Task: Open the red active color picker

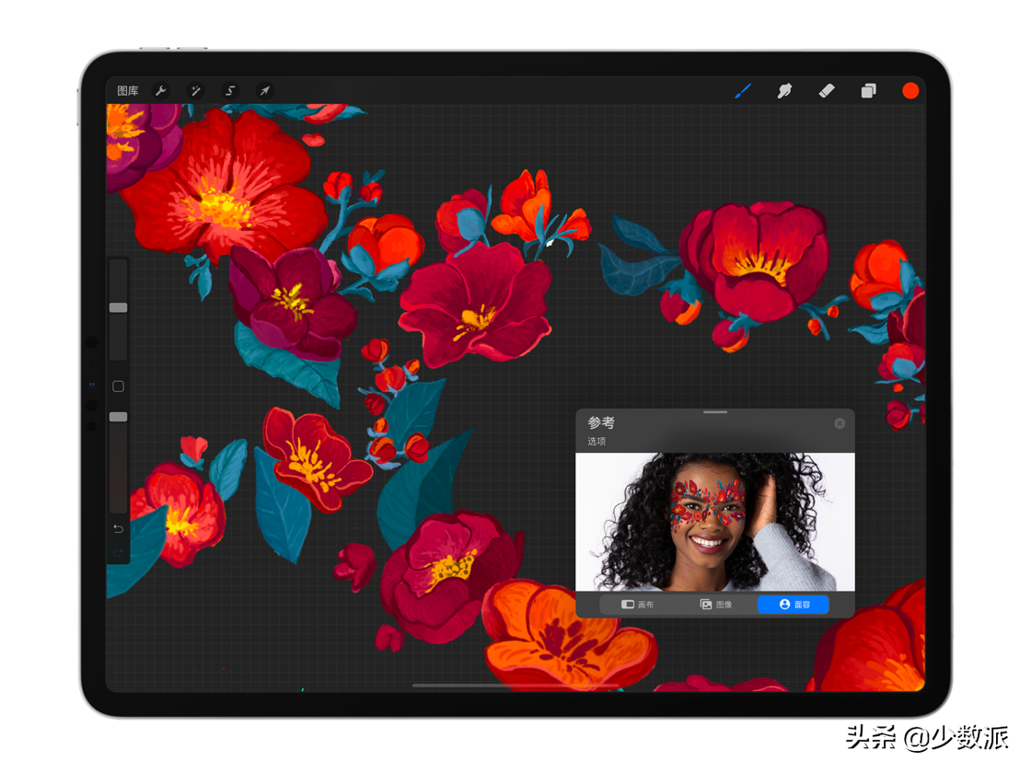Action: 910,91
